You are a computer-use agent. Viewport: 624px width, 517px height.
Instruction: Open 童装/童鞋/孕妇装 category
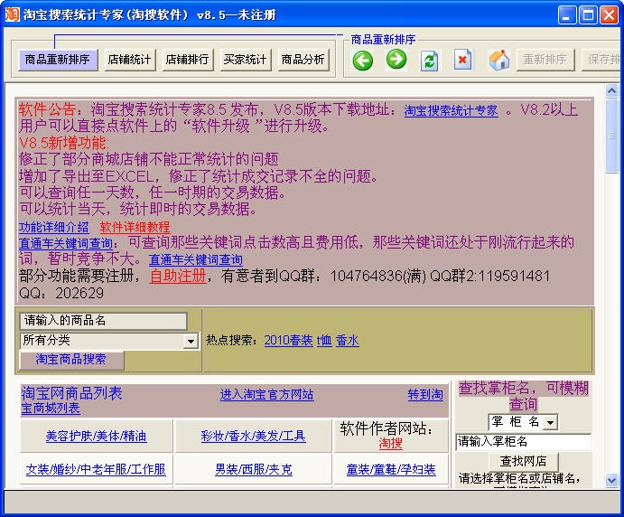391,469
